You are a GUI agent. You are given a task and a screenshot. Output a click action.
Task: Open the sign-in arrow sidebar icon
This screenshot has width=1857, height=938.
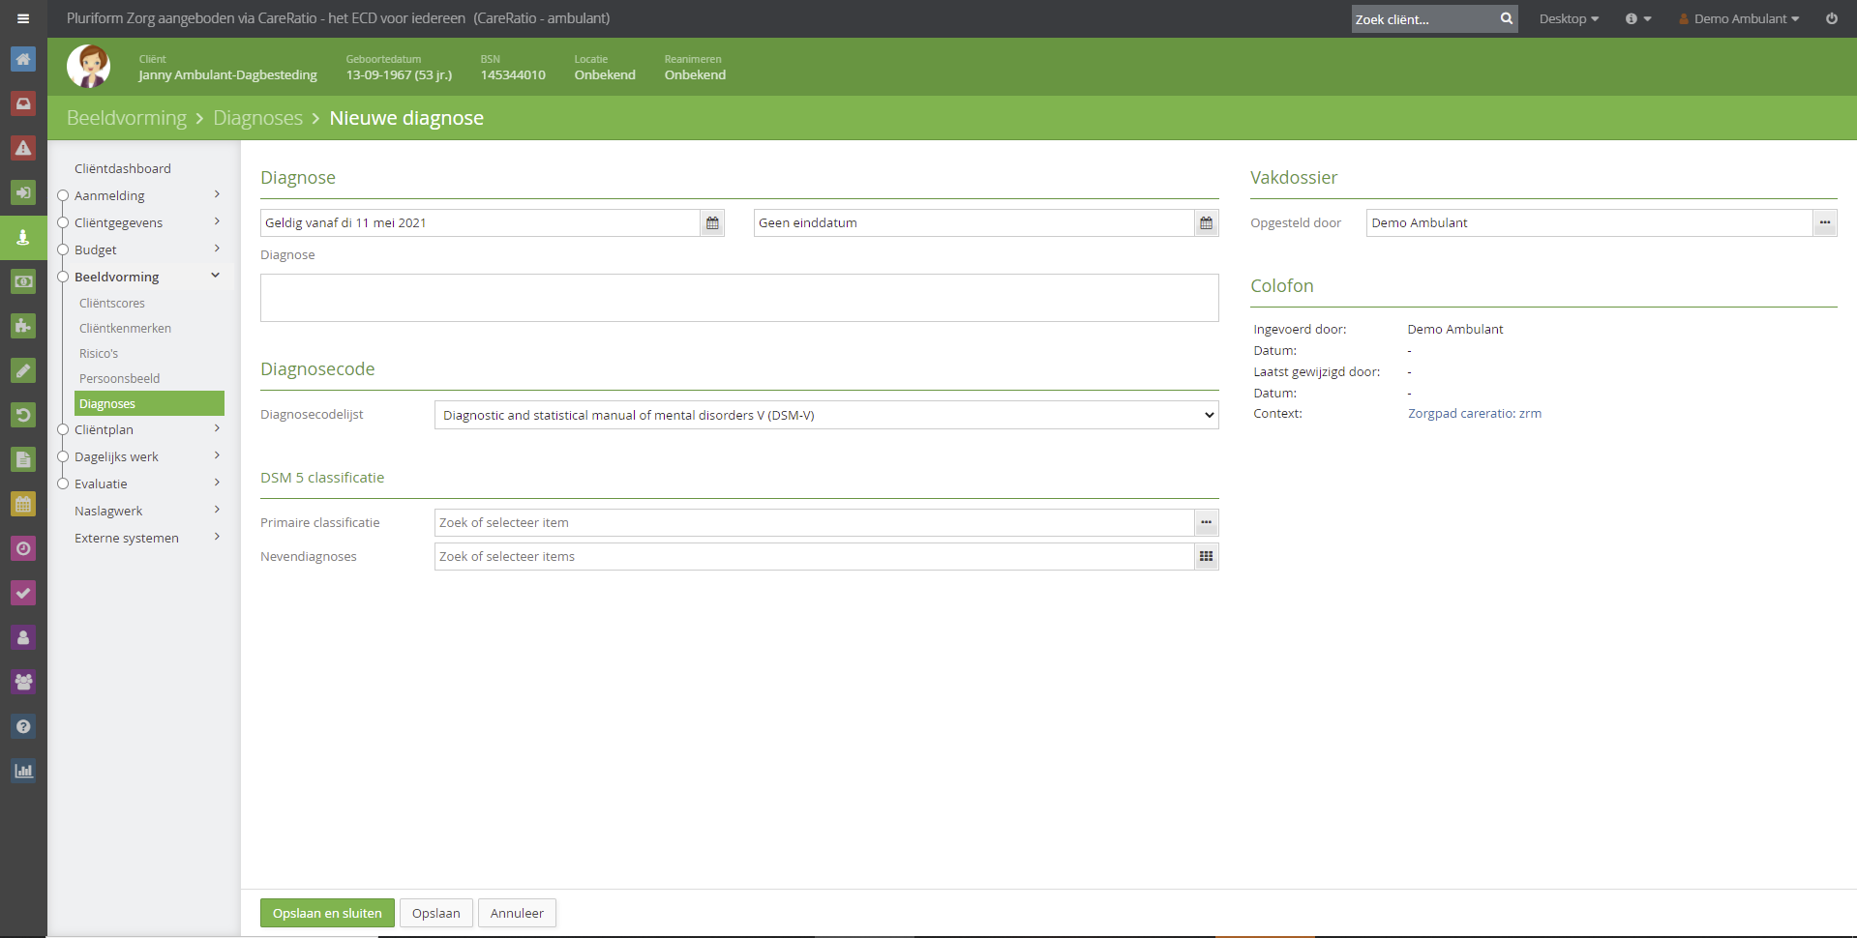click(x=23, y=192)
